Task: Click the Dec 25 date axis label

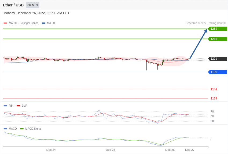Action: pyautogui.click(x=110, y=150)
